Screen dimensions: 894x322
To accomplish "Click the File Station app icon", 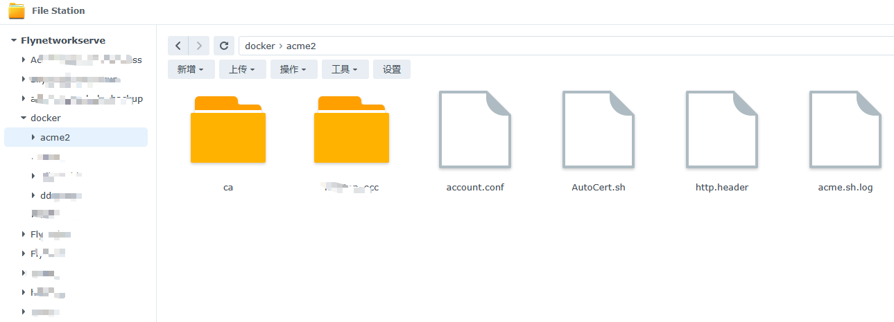I will pyautogui.click(x=17, y=10).
